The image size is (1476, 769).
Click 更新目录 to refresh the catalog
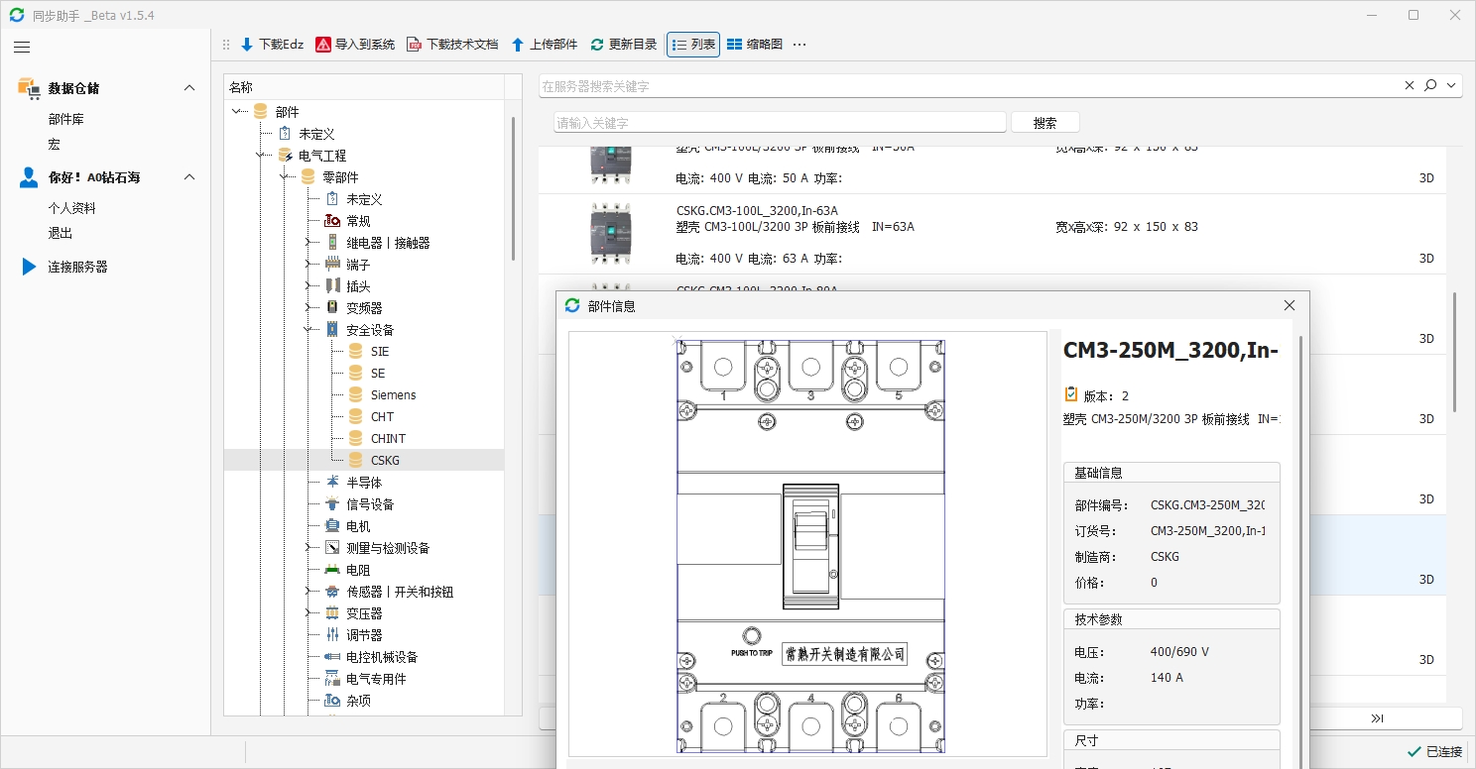[624, 45]
